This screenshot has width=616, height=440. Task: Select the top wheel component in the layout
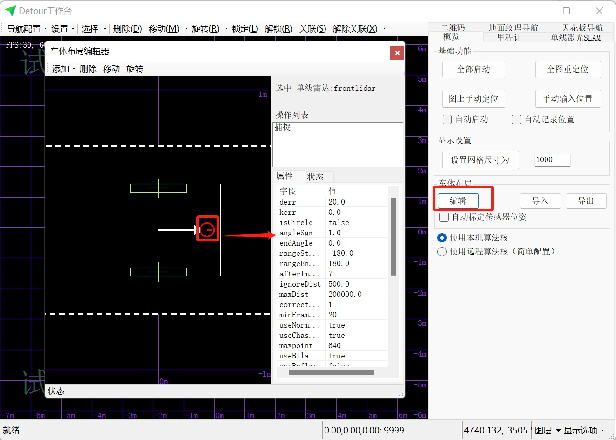point(158,188)
